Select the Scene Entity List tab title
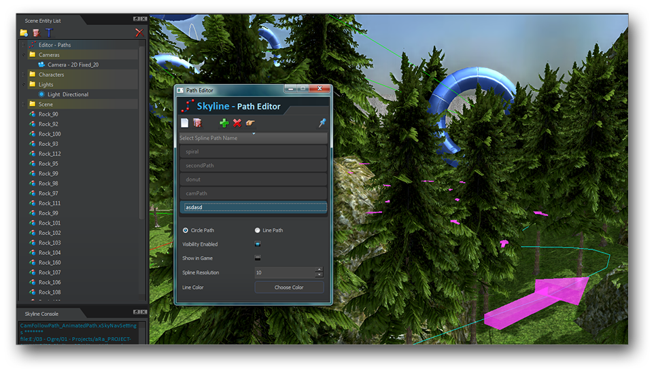This screenshot has width=654, height=373. pyautogui.click(x=43, y=20)
